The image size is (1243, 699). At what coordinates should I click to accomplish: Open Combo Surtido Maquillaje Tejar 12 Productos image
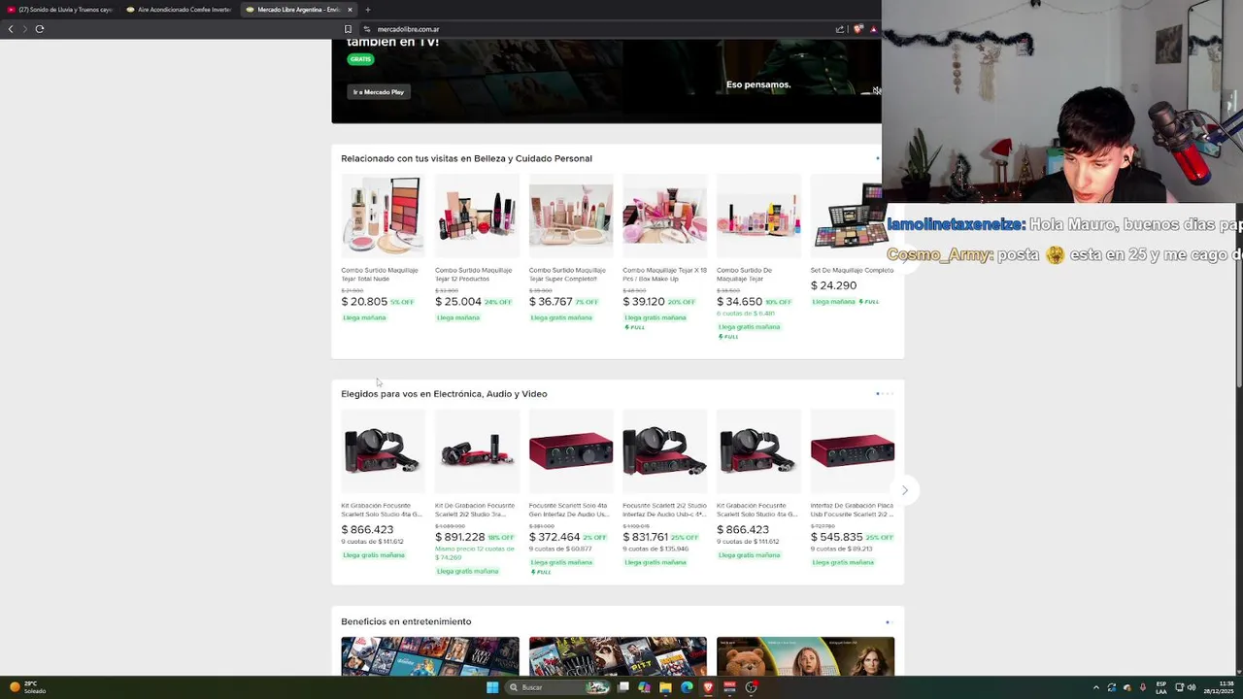477,216
